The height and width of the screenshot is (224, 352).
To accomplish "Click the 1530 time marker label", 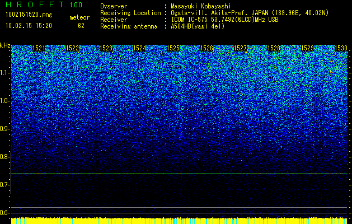I will click(x=341, y=48).
